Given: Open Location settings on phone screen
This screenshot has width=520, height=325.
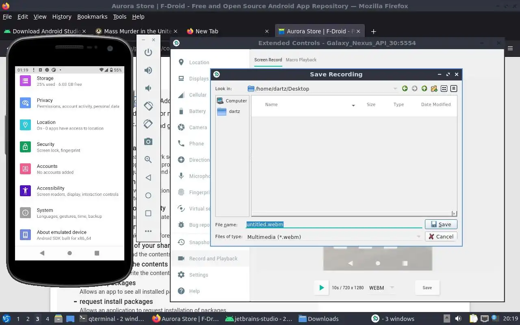Looking at the screenshot, I should click(69, 125).
